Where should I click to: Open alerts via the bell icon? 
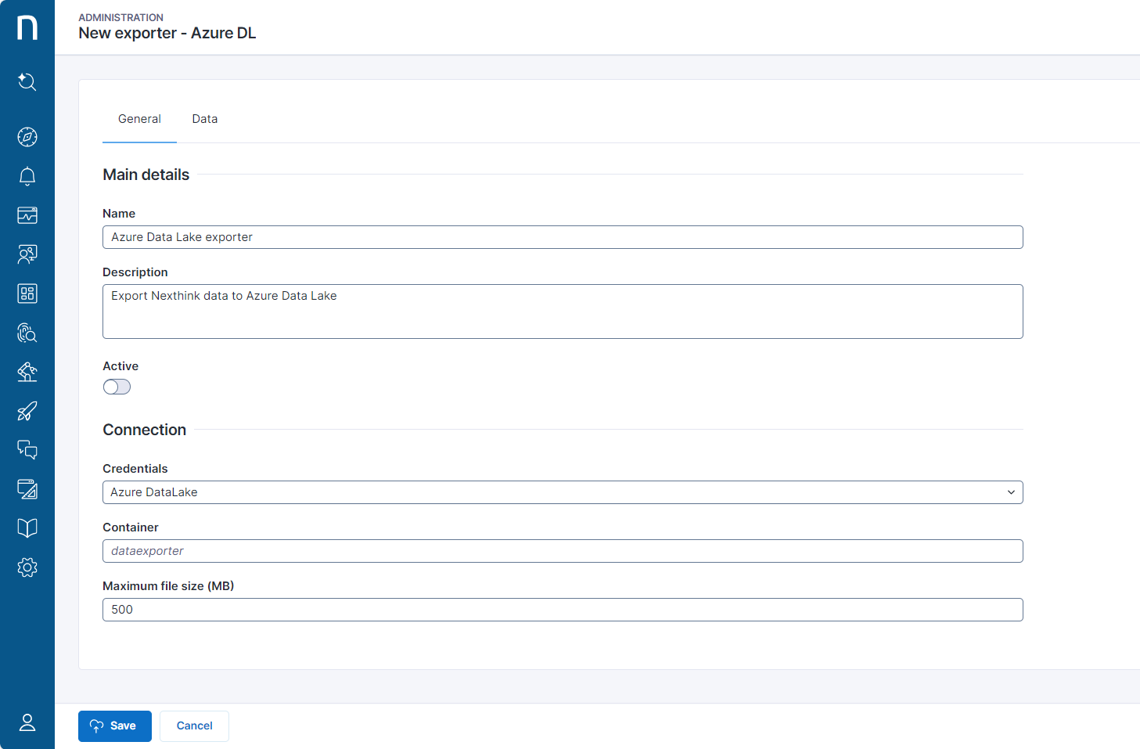tap(27, 176)
